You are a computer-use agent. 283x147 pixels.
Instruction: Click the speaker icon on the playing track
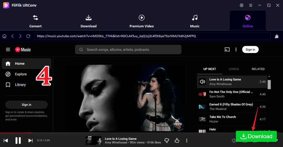[202, 82]
